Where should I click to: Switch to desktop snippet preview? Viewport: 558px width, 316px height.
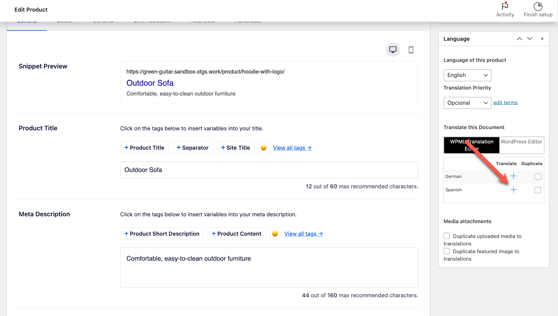click(393, 50)
